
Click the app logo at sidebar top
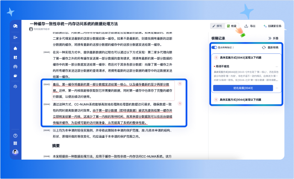coord(16,26)
